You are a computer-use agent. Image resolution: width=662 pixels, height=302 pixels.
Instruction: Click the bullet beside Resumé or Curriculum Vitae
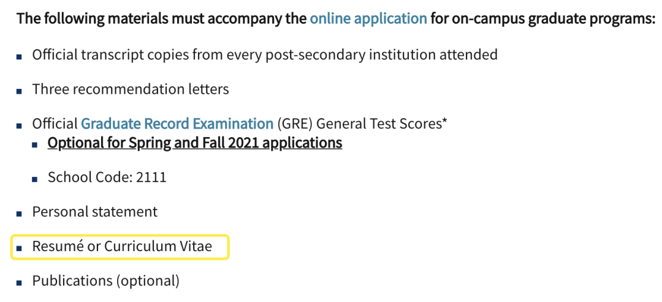[x=19, y=249]
